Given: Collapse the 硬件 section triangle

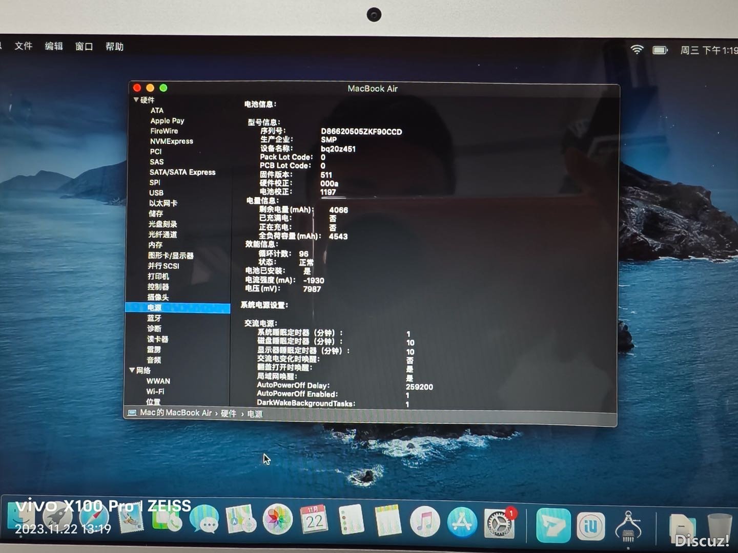Looking at the screenshot, I should pyautogui.click(x=136, y=100).
